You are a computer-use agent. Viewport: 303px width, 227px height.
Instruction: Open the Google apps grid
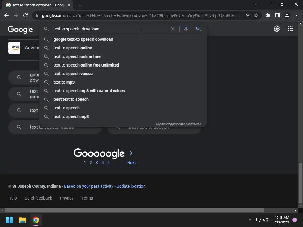coord(290,29)
